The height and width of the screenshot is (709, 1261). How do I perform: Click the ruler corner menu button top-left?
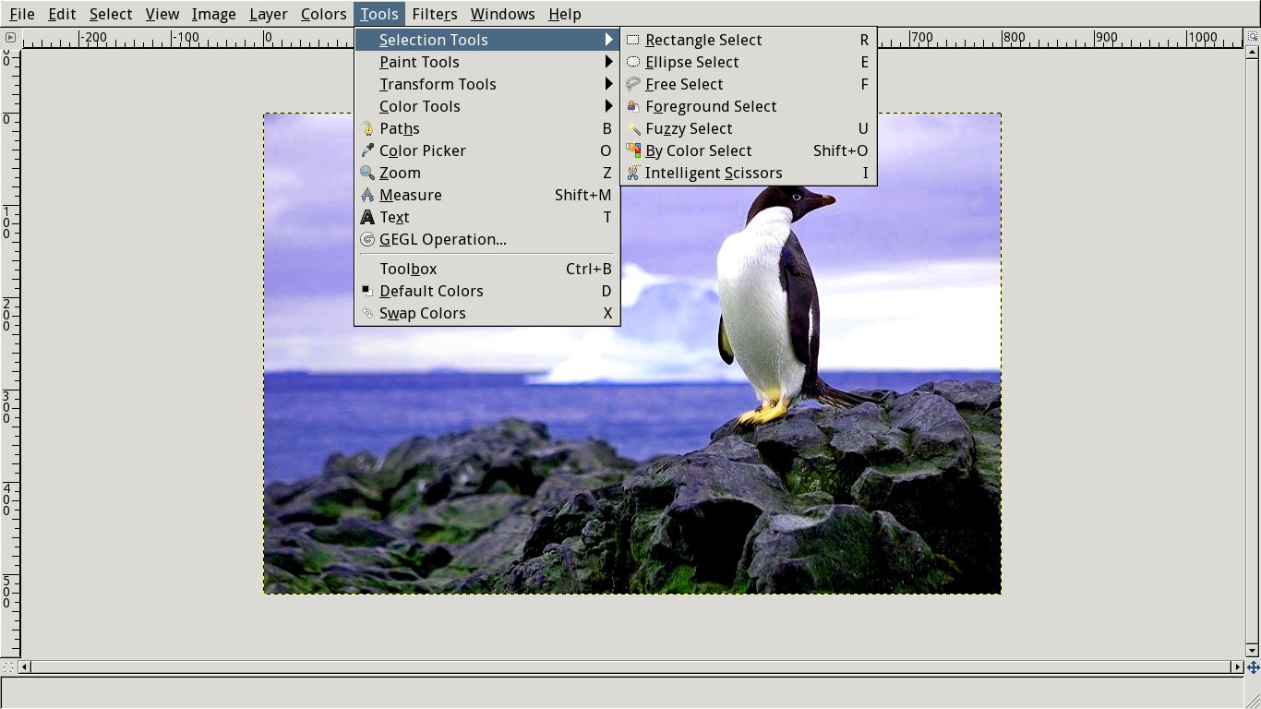10,38
